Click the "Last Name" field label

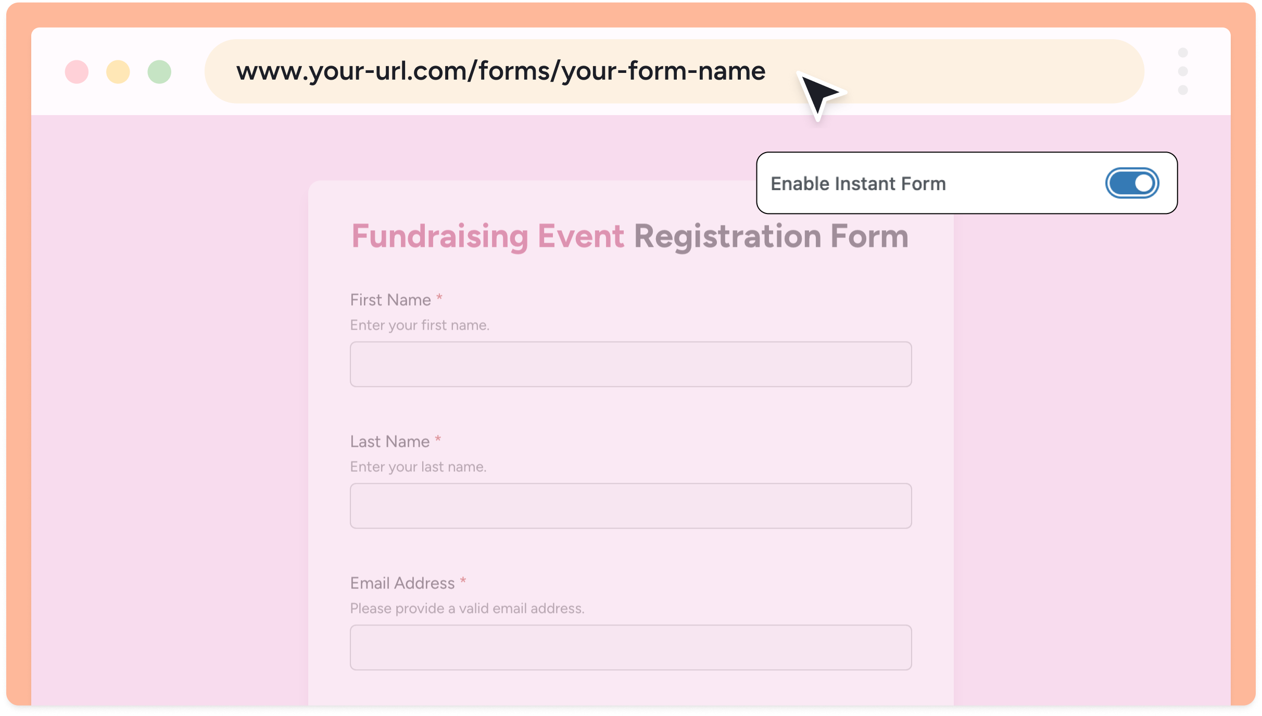click(x=390, y=442)
